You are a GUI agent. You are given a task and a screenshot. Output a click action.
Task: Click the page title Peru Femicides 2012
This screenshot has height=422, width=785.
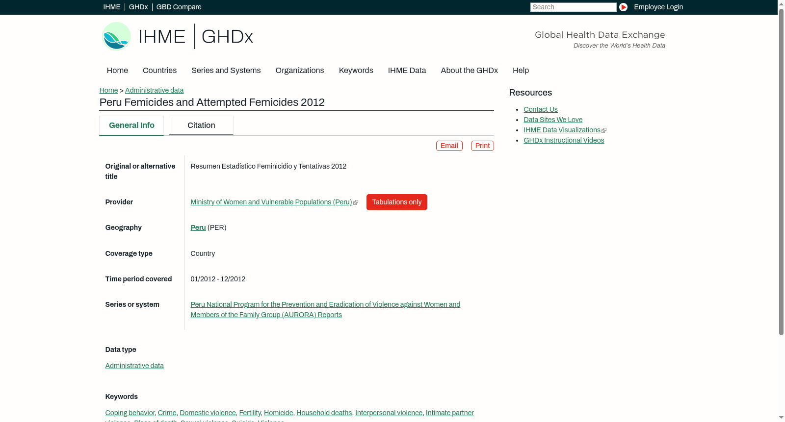tap(212, 102)
